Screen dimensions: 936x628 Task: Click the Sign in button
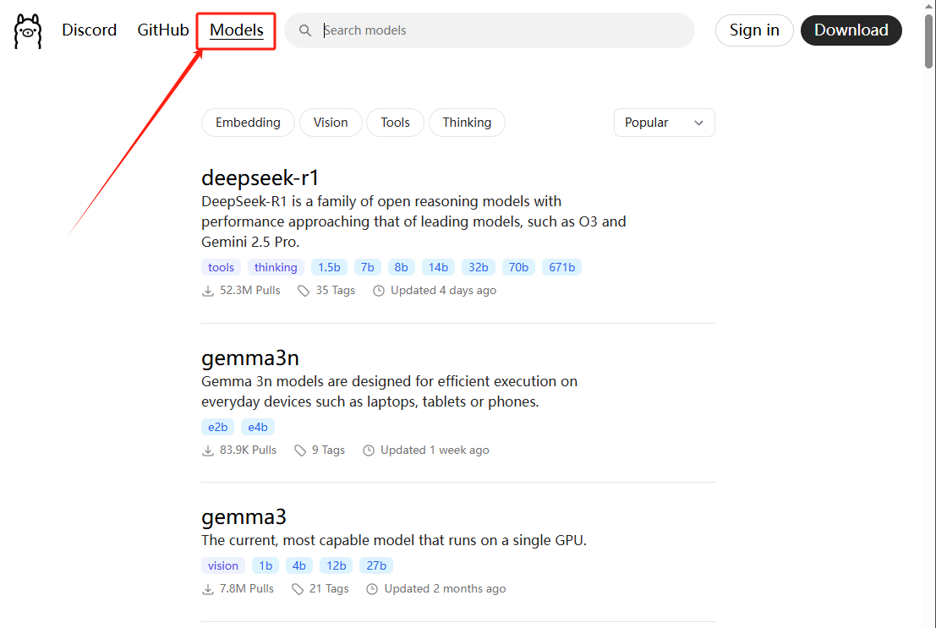(754, 30)
